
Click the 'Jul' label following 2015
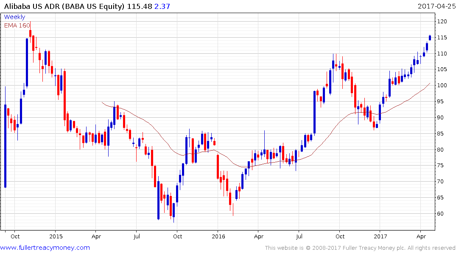137,236
